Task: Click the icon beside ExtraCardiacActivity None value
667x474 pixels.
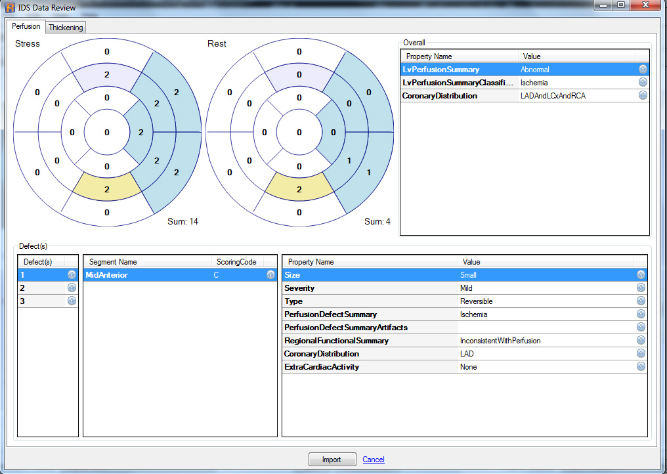Action: coord(641,367)
